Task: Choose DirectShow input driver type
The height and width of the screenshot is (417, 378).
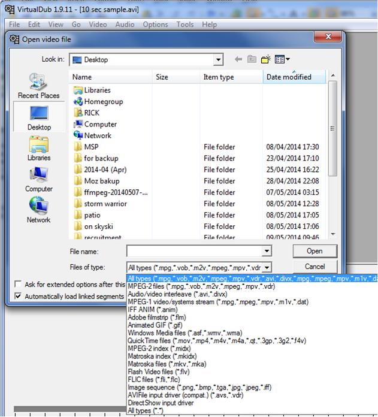Action: coord(161,403)
